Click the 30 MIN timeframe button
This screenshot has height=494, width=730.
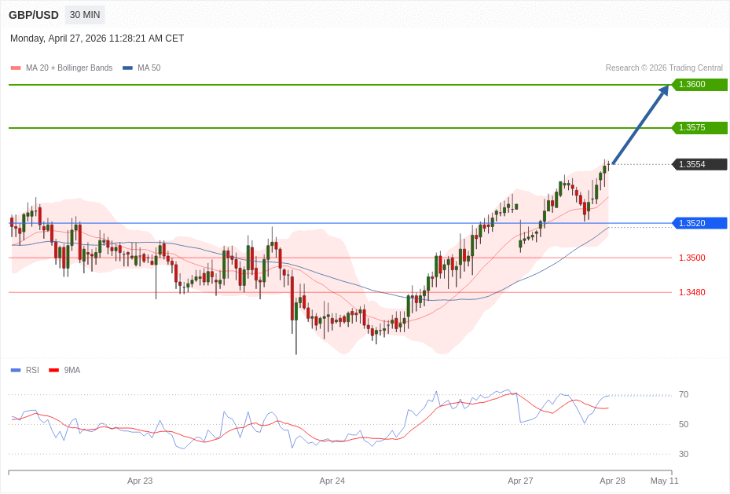click(x=85, y=15)
